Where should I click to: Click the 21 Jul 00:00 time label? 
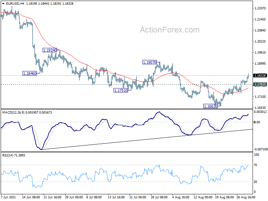[x=138, y=197]
